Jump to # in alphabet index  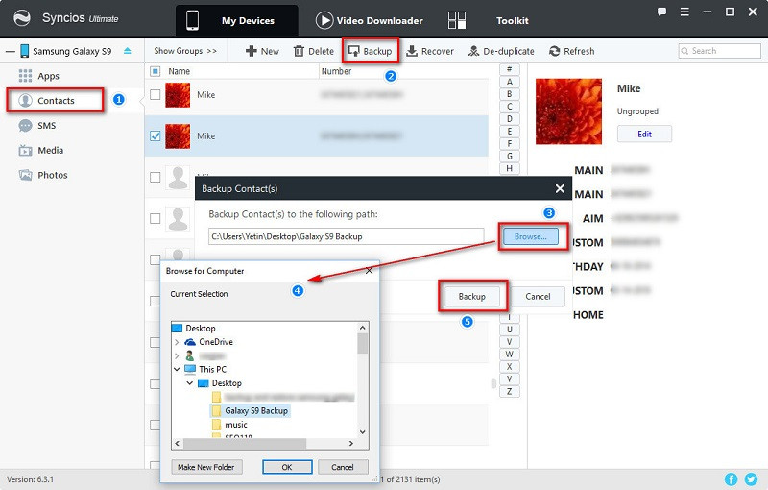point(510,69)
